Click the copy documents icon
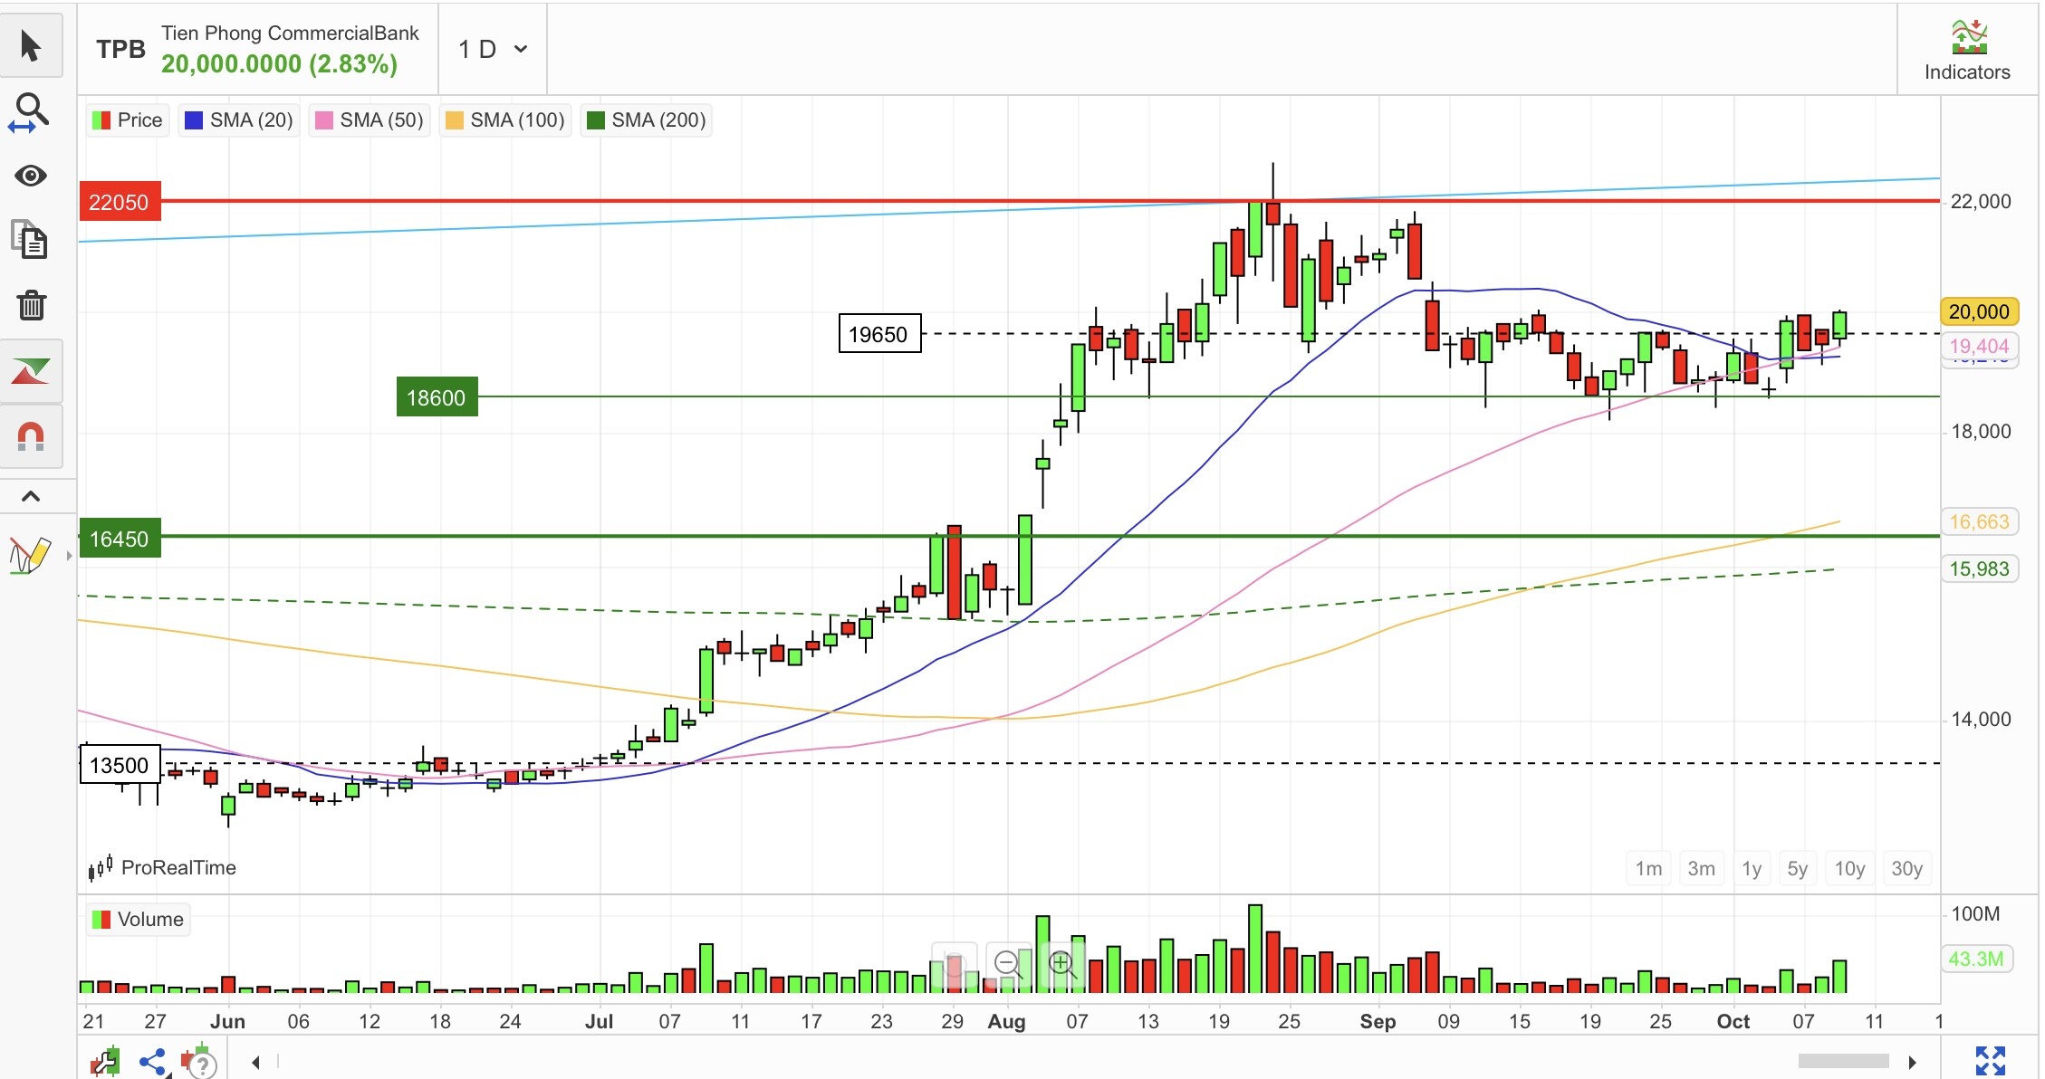The height and width of the screenshot is (1079, 2045). pos(30,240)
